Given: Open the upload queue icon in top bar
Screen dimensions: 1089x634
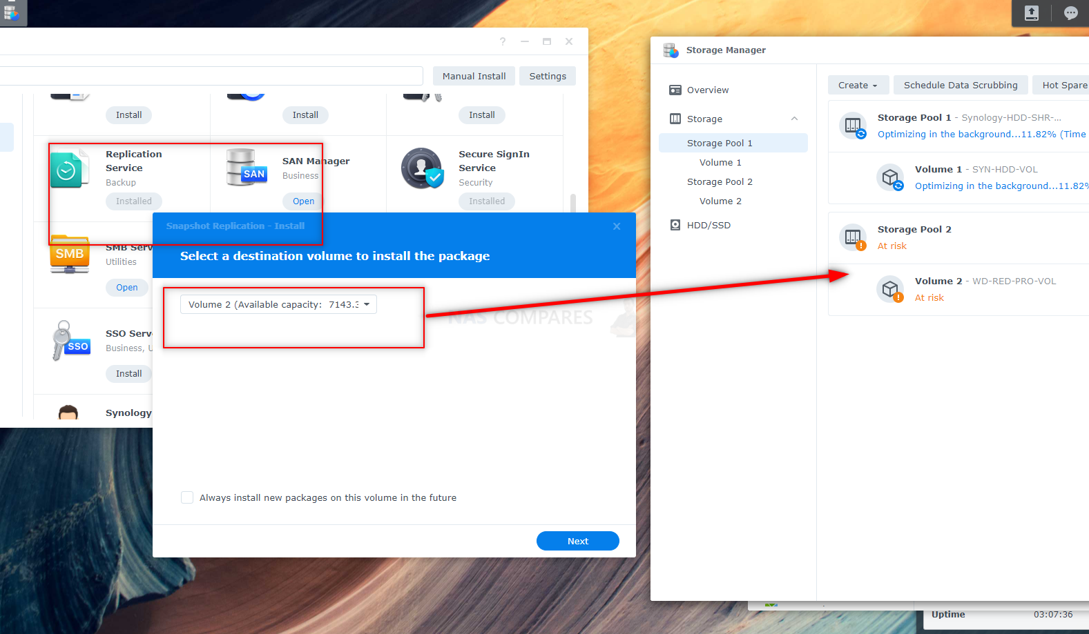Looking at the screenshot, I should [x=1031, y=13].
